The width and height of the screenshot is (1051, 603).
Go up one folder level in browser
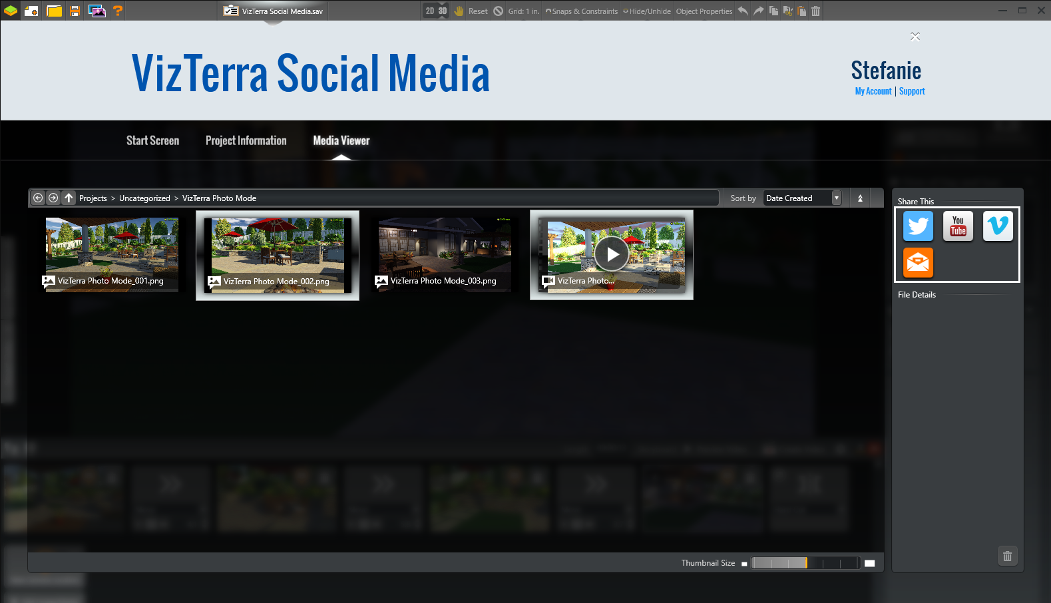(x=69, y=198)
